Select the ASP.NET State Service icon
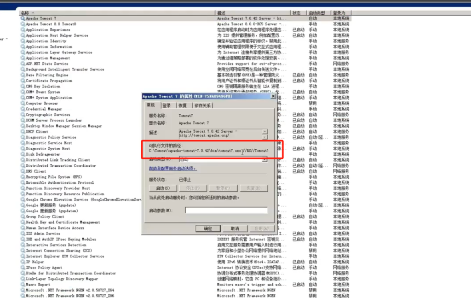 (x=23, y=64)
